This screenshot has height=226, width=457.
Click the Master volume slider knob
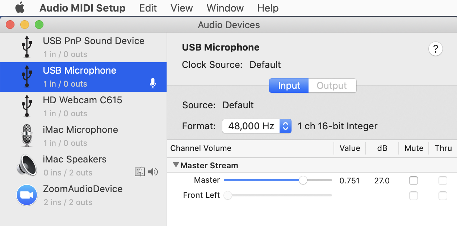(303, 181)
